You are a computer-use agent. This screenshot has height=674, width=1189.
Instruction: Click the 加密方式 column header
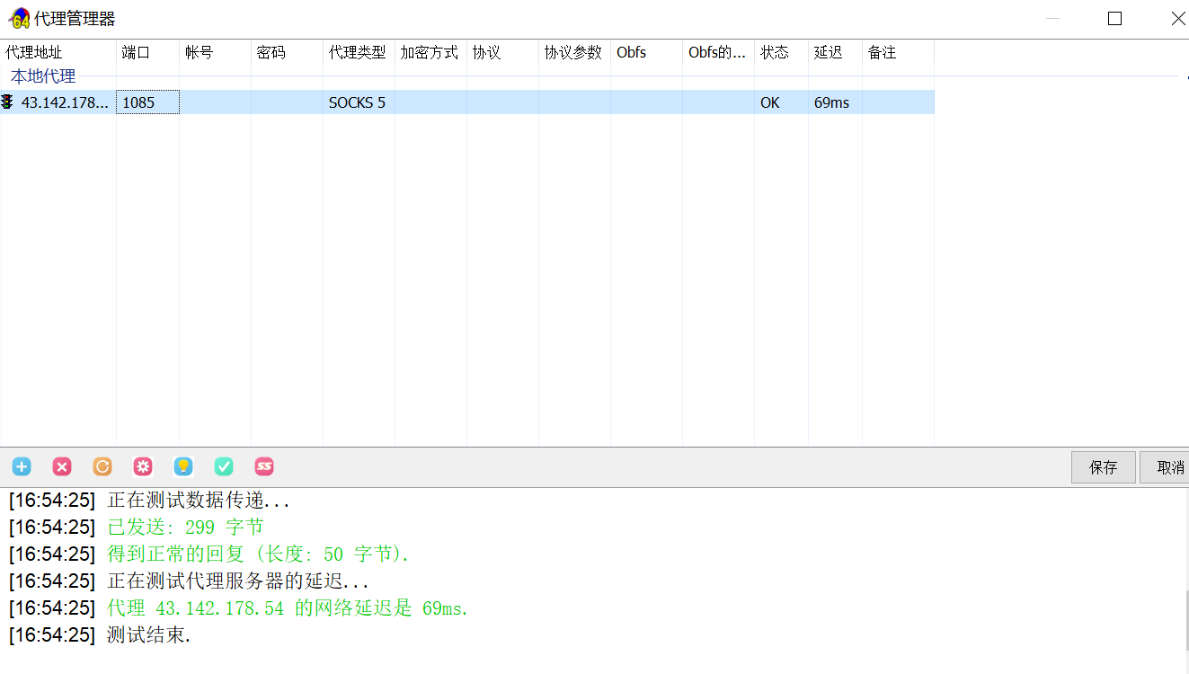coord(431,52)
